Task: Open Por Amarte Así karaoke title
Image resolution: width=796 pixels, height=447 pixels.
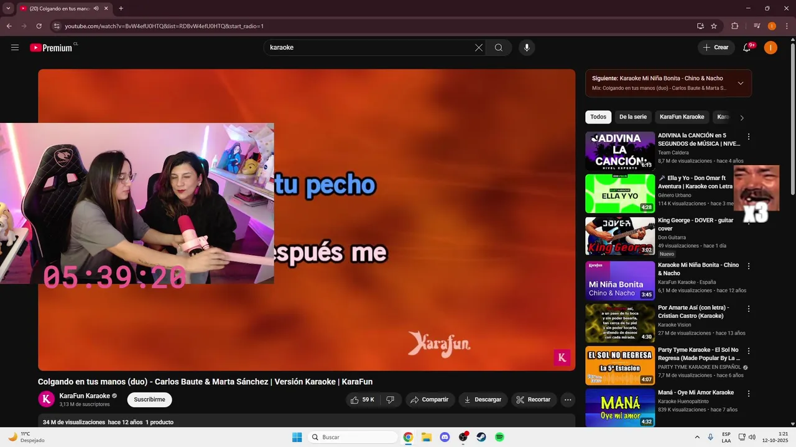Action: 693,311
